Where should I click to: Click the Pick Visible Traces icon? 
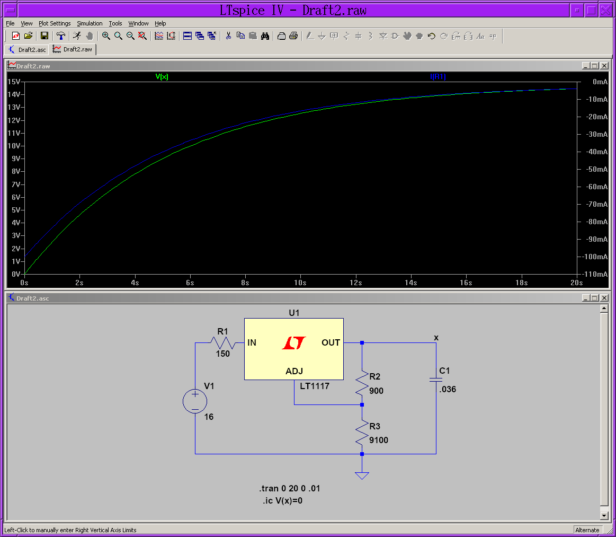tap(159, 36)
